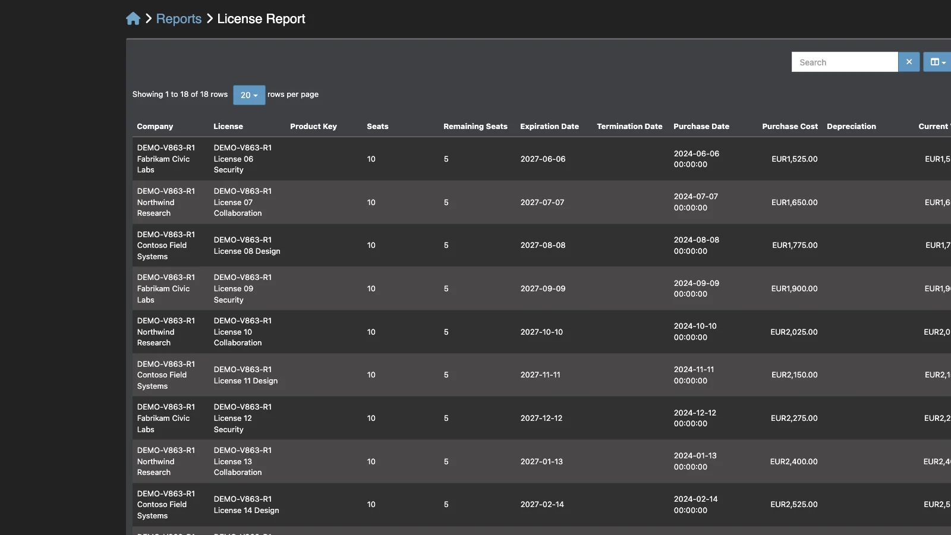
Task: Click purchase date 2024-12-12 00:00:00
Action: [x=695, y=418]
